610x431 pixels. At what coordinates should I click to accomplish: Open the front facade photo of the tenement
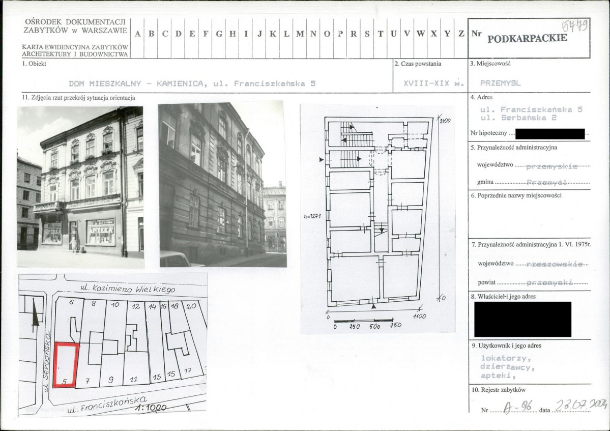[80, 187]
